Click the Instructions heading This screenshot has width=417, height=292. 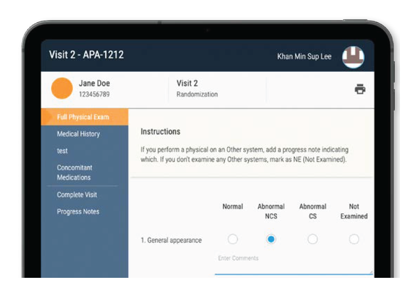(x=160, y=131)
